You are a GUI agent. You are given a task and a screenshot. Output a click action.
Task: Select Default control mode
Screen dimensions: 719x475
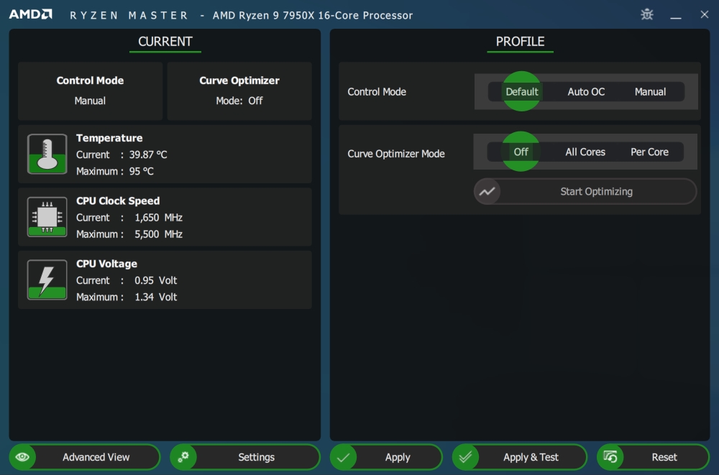(x=522, y=92)
